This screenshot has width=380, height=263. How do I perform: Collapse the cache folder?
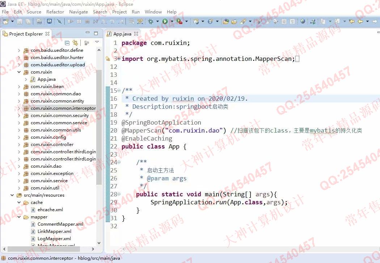click(19, 203)
